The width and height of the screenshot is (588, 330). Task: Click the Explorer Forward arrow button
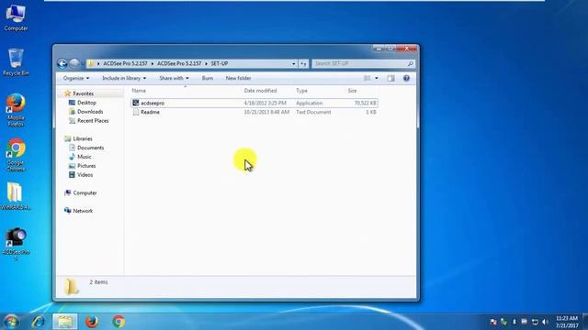(x=74, y=63)
